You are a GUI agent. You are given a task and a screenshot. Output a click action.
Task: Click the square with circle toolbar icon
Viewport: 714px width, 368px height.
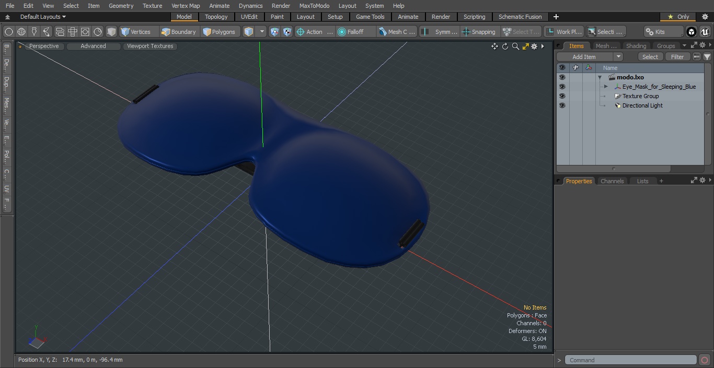pos(85,32)
